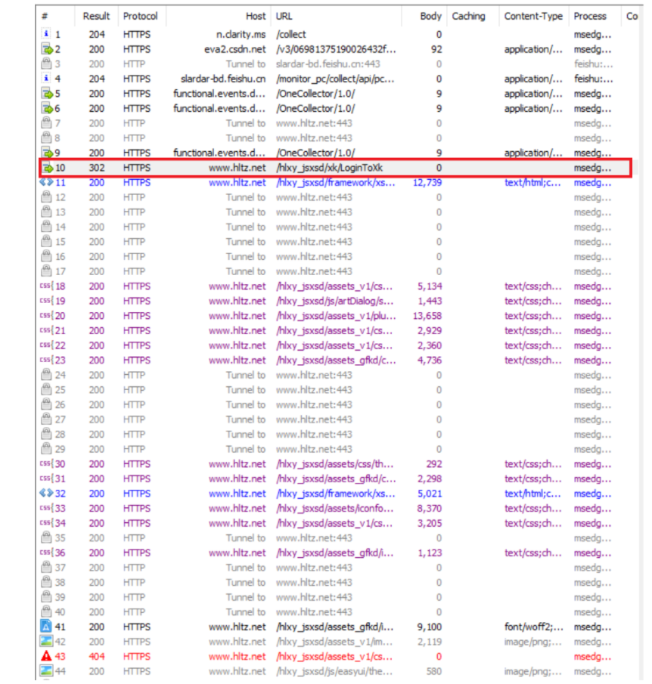Click the lock icon of session 35
The width and height of the screenshot is (652, 684).
coord(46,537)
